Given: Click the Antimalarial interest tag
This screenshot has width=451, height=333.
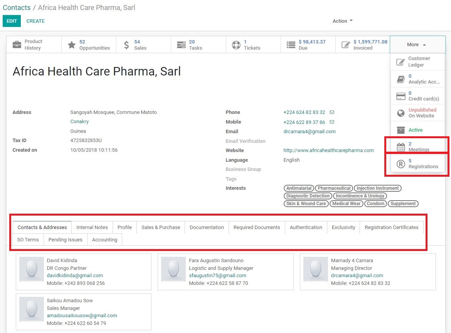Looking at the screenshot, I should [x=299, y=188].
